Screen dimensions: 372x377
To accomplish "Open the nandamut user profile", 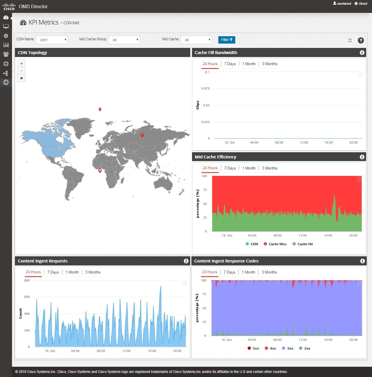I will (x=342, y=4).
